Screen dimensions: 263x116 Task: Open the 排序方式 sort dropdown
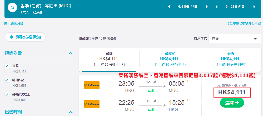coord(235,38)
